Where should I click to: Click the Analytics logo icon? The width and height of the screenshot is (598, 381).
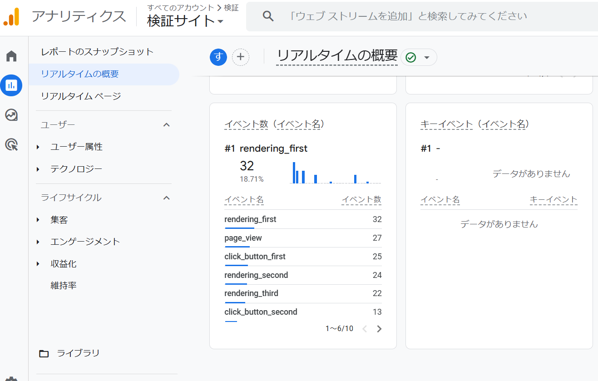pyautogui.click(x=11, y=17)
